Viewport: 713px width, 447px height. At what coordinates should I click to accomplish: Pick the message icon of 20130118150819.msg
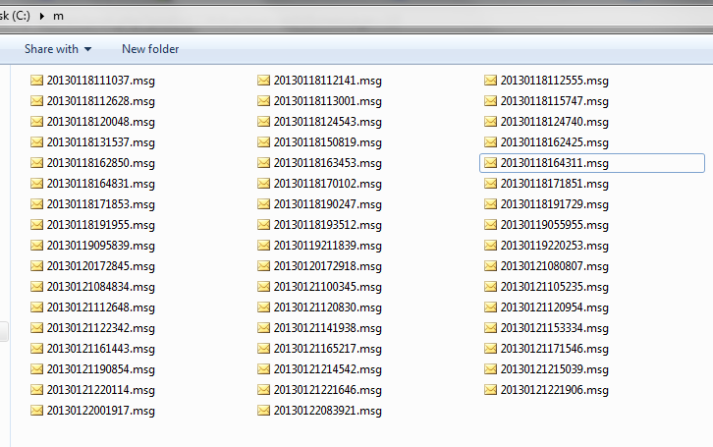264,142
